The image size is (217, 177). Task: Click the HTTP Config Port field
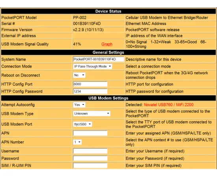[x=90, y=84]
